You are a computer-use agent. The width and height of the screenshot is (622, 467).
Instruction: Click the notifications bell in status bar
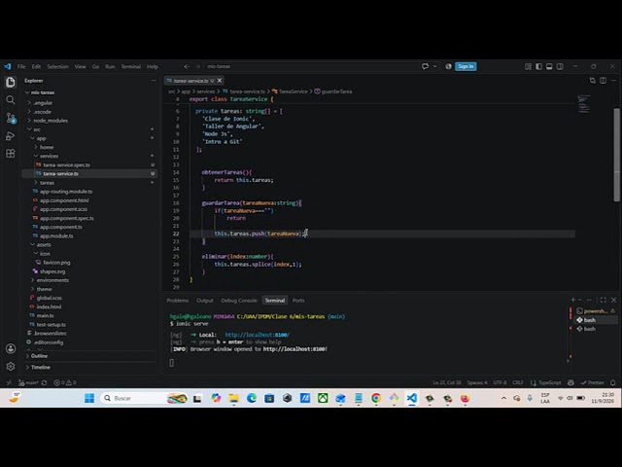pyautogui.click(x=613, y=382)
